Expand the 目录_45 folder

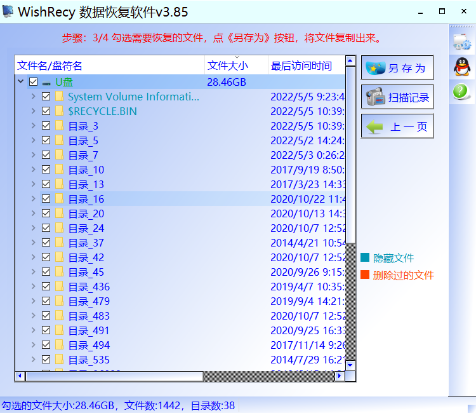[x=34, y=272]
